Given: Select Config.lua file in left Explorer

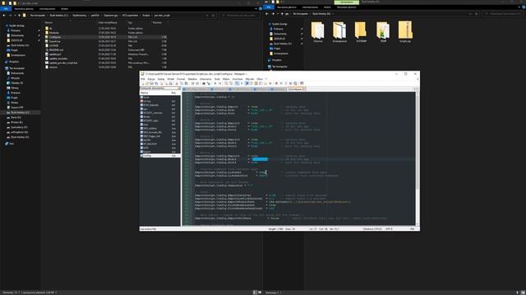Looking at the screenshot, I should pos(106,37).
